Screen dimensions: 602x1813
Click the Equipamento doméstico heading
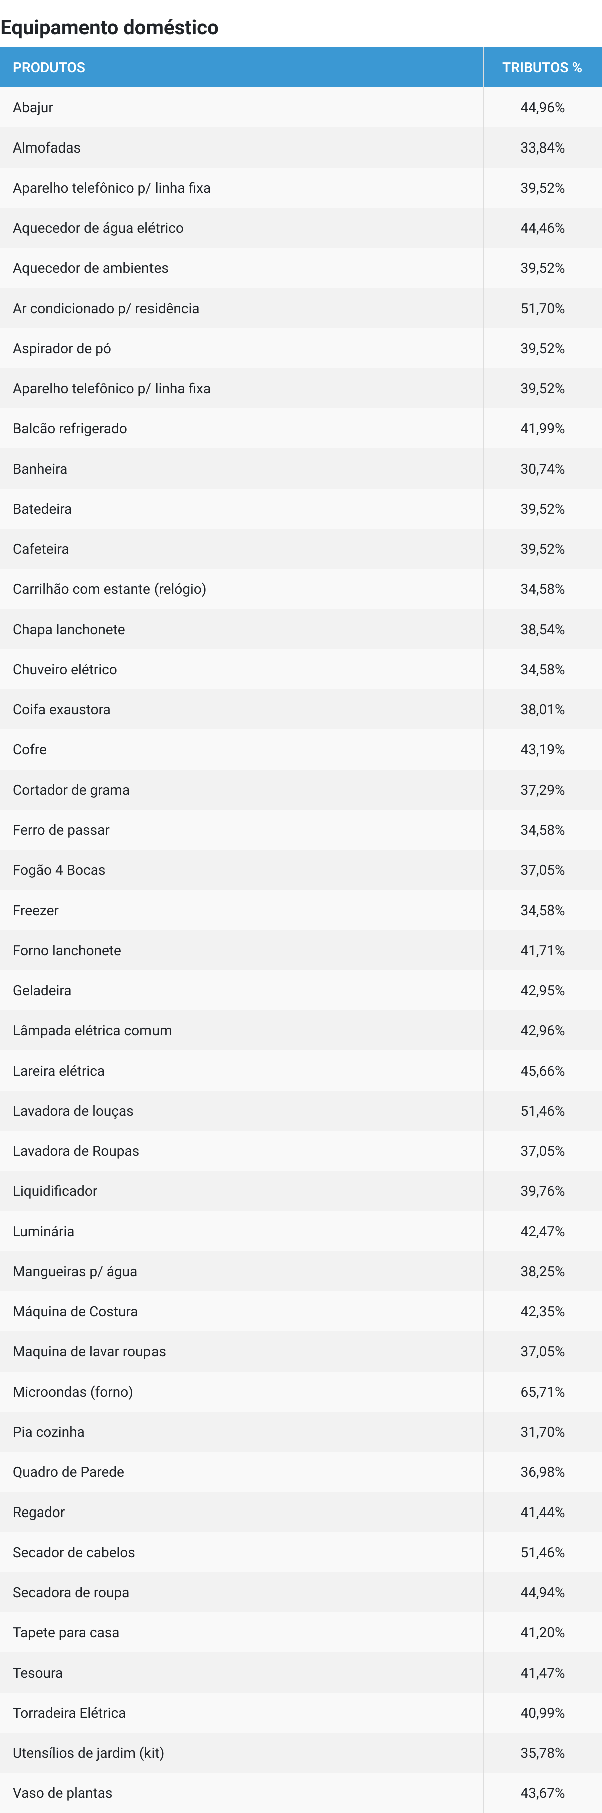109,28
